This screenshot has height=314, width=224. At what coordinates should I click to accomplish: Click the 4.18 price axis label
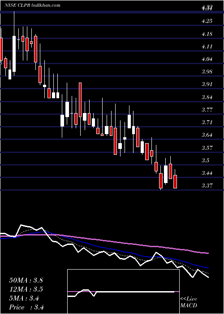(207, 34)
